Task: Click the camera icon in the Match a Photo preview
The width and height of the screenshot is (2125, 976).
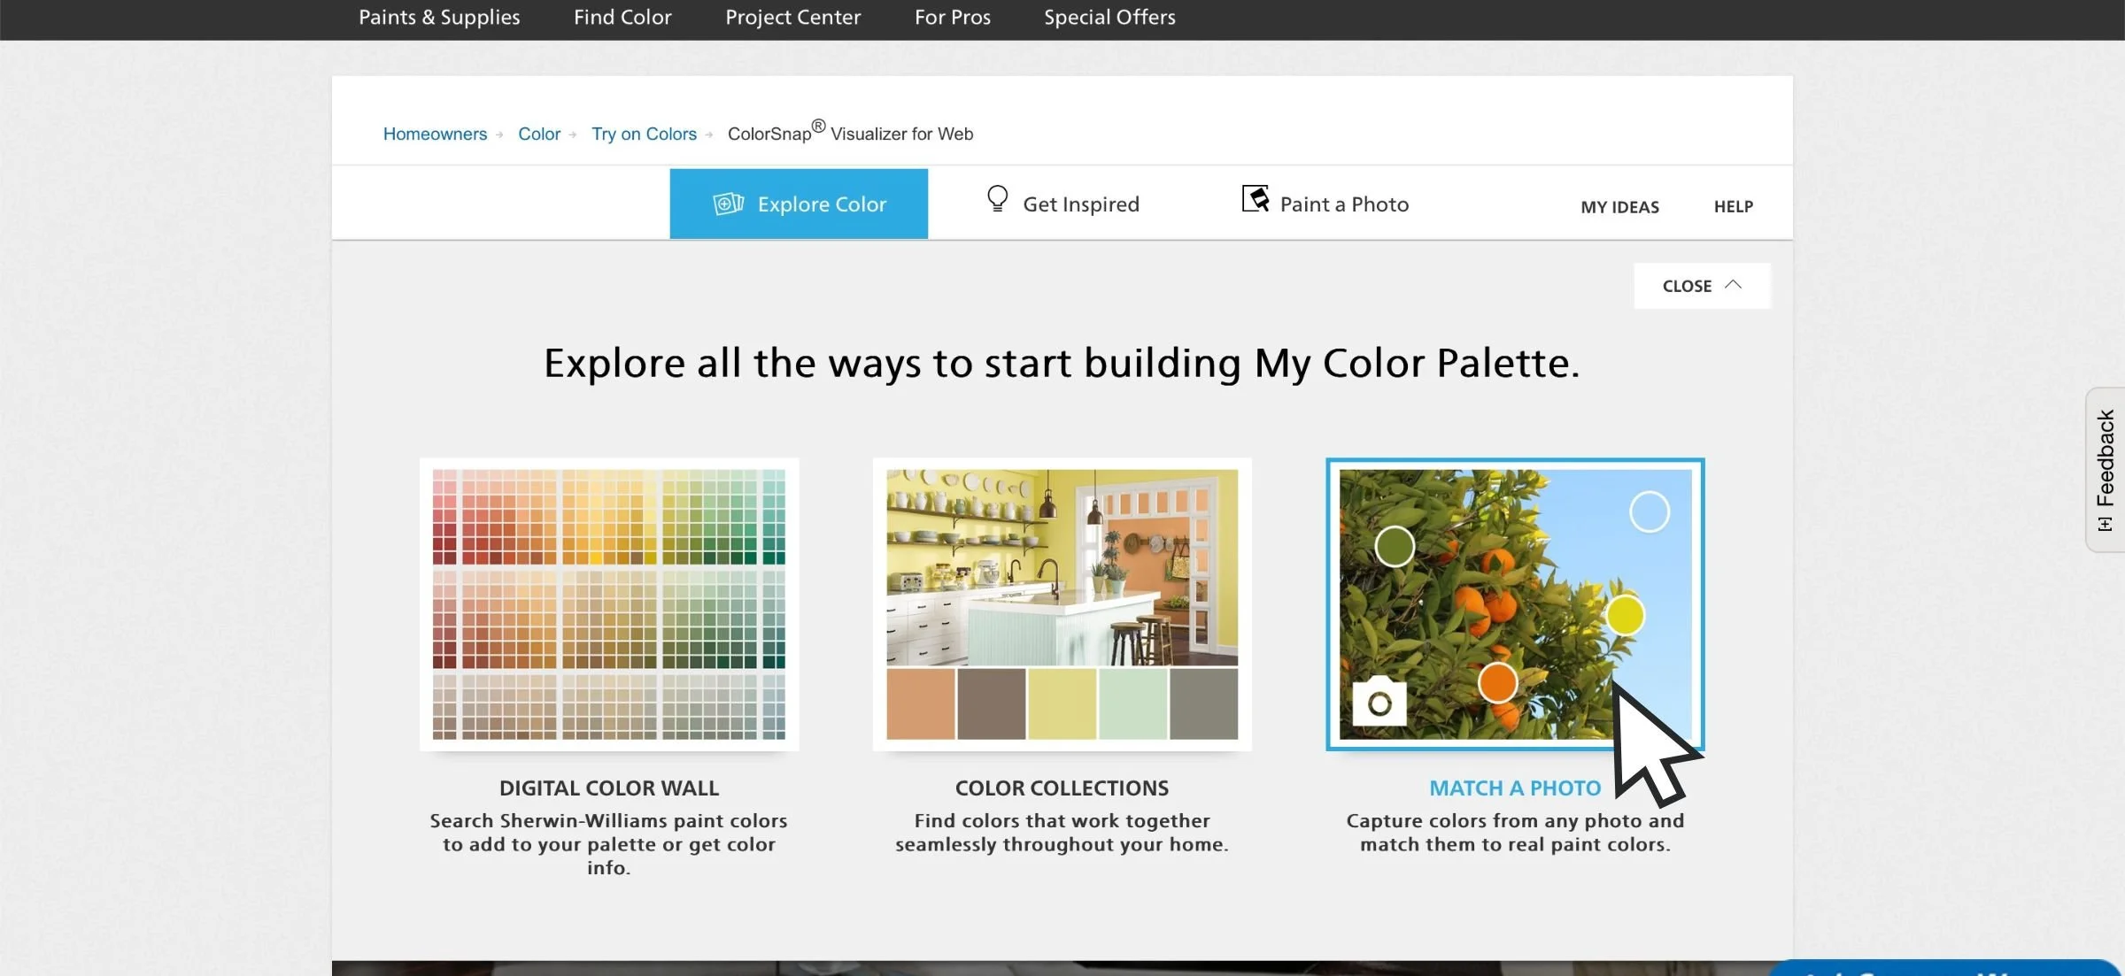Action: (1379, 703)
